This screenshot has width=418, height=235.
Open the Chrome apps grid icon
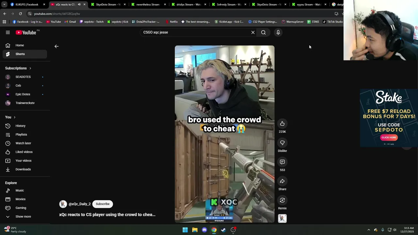coord(4,22)
